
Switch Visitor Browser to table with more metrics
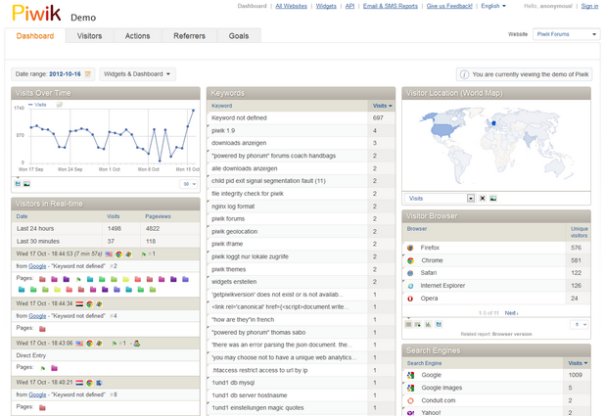coord(418,325)
